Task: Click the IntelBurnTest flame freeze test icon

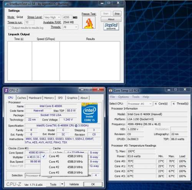Action: click(x=89, y=23)
